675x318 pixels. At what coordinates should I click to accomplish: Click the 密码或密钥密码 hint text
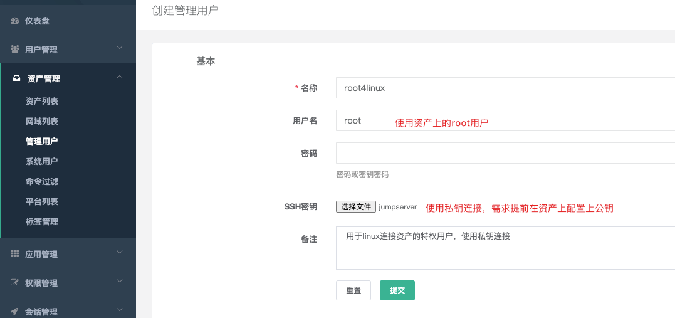362,174
